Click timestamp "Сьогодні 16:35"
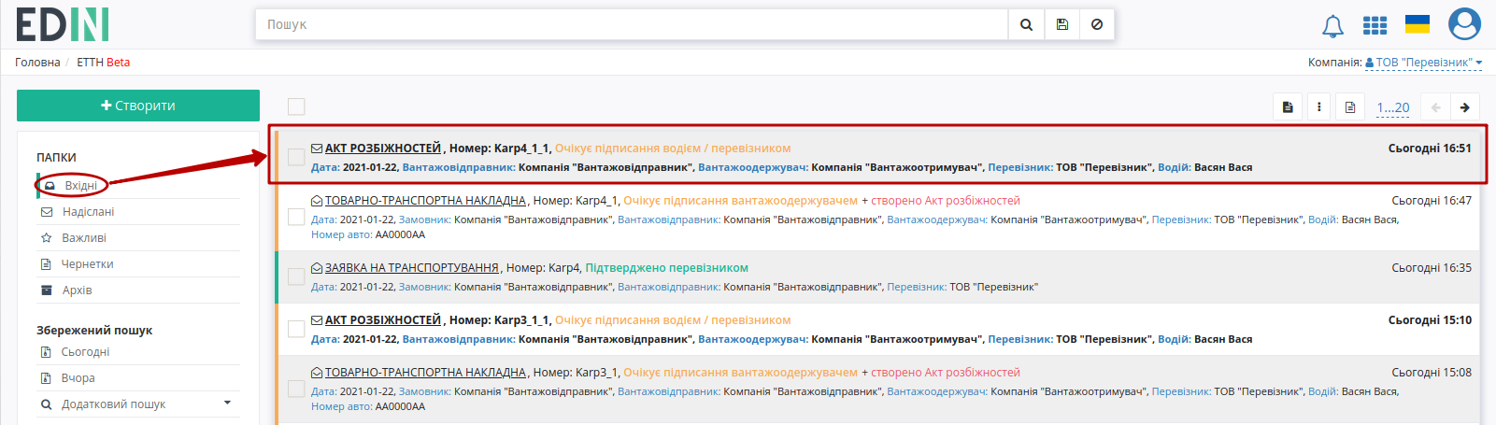Screen dimensions: 1496x425 pos(1432,268)
